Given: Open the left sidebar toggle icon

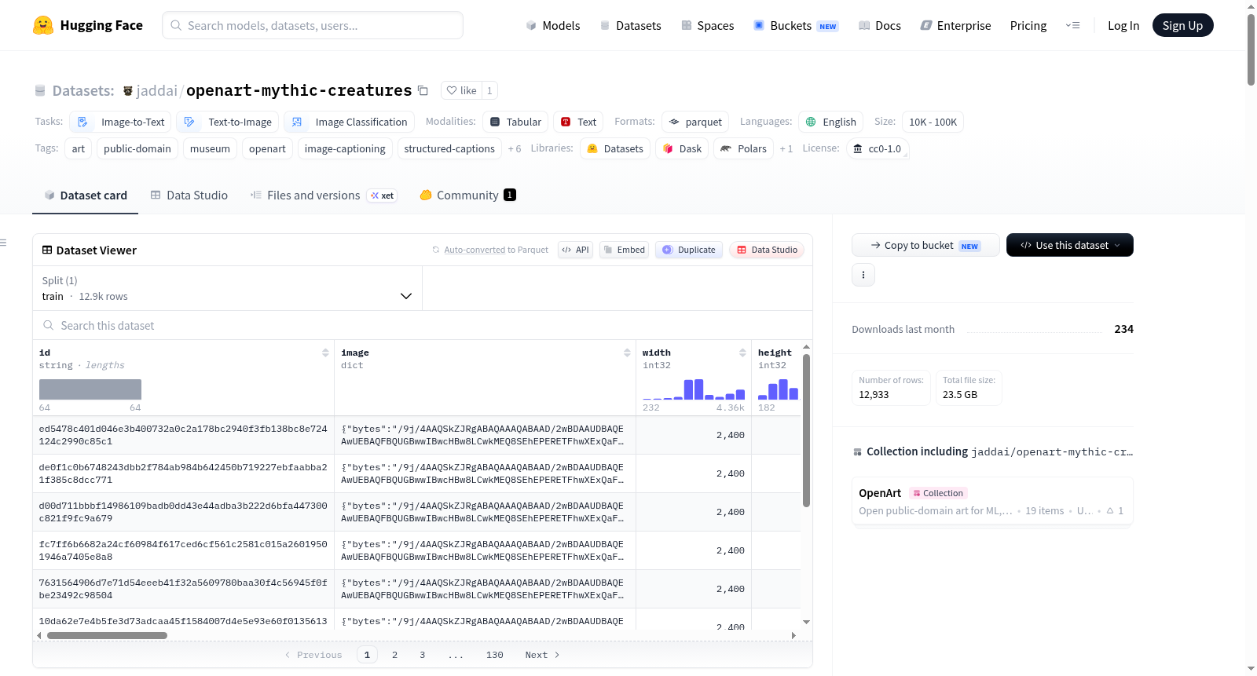Looking at the screenshot, I should (x=4, y=243).
